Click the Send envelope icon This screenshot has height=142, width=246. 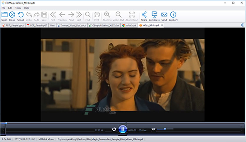164,15
